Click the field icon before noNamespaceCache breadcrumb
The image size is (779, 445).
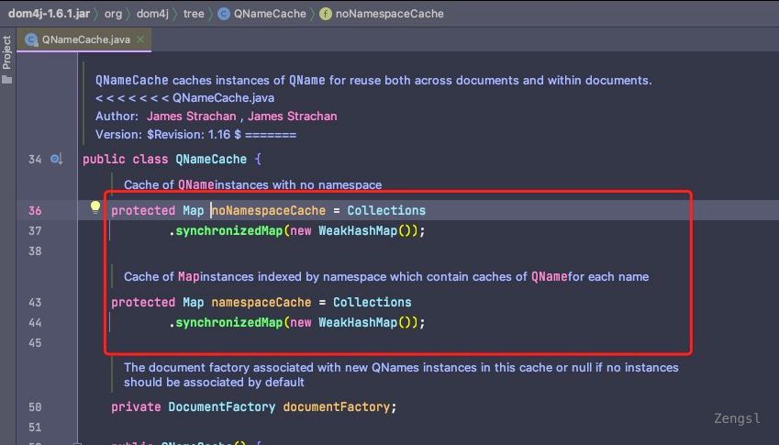pyautogui.click(x=326, y=14)
